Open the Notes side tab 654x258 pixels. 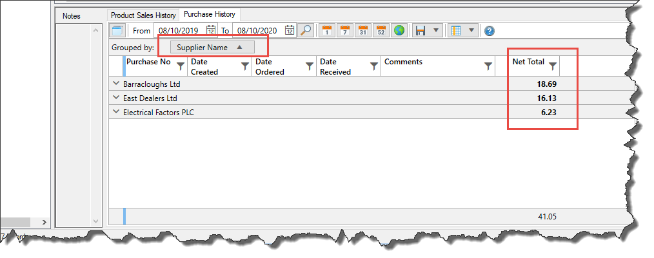tap(72, 15)
